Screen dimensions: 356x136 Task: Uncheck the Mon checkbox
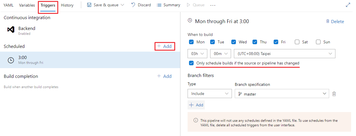pyautogui.click(x=191, y=42)
